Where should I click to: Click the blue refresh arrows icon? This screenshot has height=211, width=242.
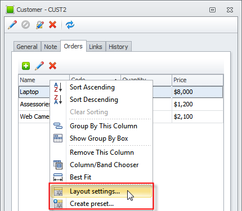coord(70,25)
